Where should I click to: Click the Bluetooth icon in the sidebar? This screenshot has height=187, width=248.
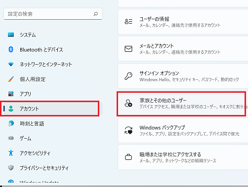coord(11,49)
